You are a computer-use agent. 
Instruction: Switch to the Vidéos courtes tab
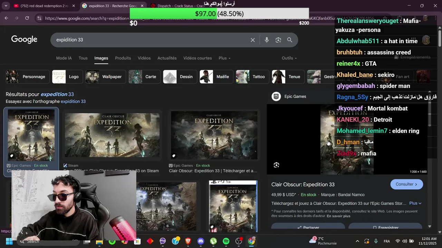198,58
